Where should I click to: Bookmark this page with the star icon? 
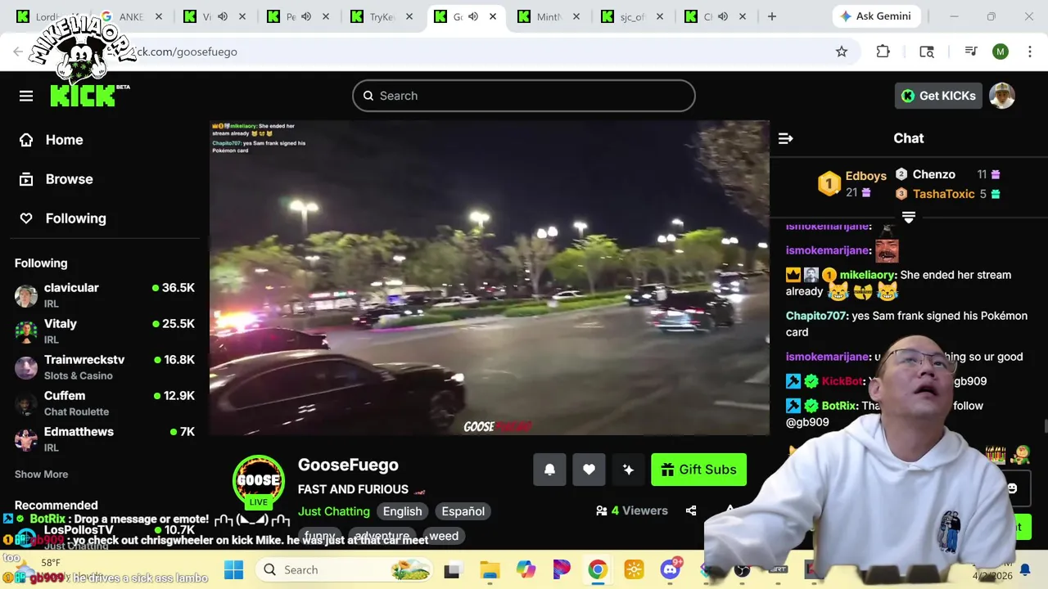(842, 52)
